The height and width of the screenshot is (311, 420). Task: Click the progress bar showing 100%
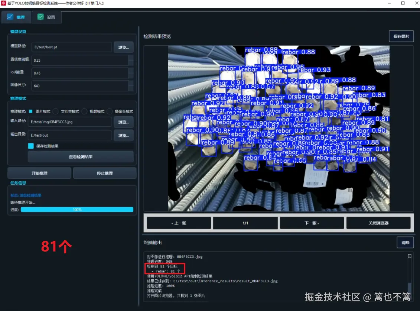(x=77, y=209)
